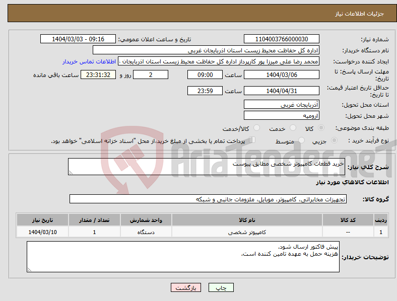Click the delivery province field آذربایجان غربی
The width and height of the screenshot is (397, 301).
pyautogui.click(x=282, y=104)
